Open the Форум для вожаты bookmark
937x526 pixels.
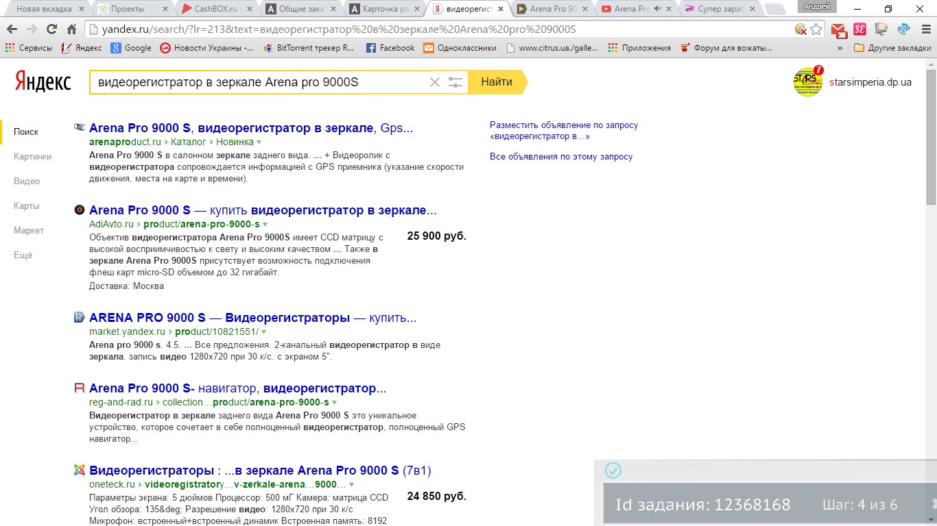pyautogui.click(x=726, y=48)
